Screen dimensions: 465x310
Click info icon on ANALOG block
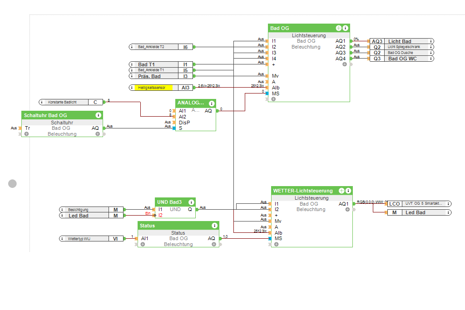[x=211, y=103]
